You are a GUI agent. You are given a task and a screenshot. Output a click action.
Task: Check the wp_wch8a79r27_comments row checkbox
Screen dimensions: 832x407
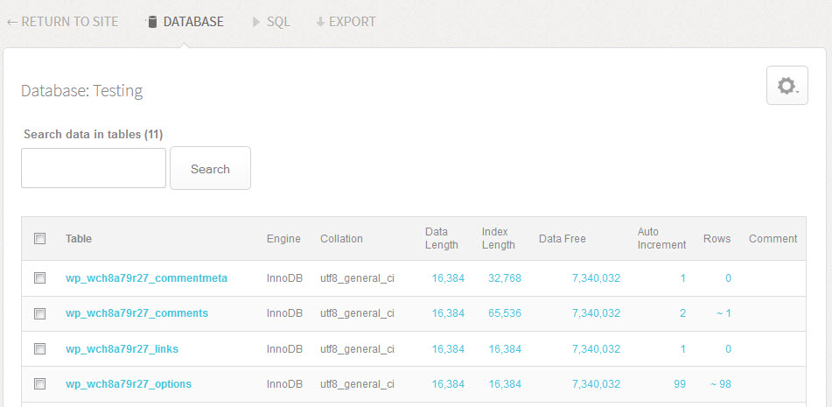pyautogui.click(x=39, y=313)
